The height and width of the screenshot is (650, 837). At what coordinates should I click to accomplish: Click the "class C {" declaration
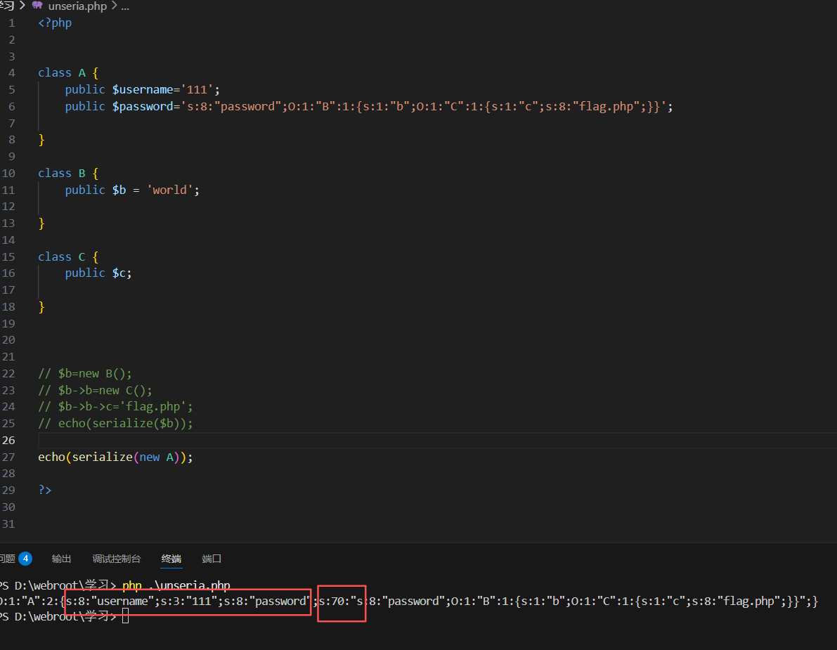[68, 256]
